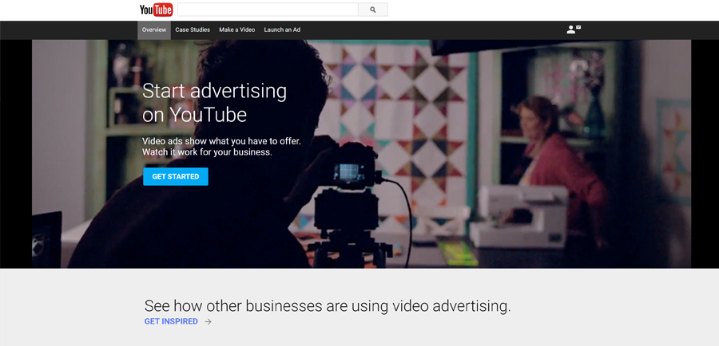Open the Case Studies tab

click(x=193, y=29)
